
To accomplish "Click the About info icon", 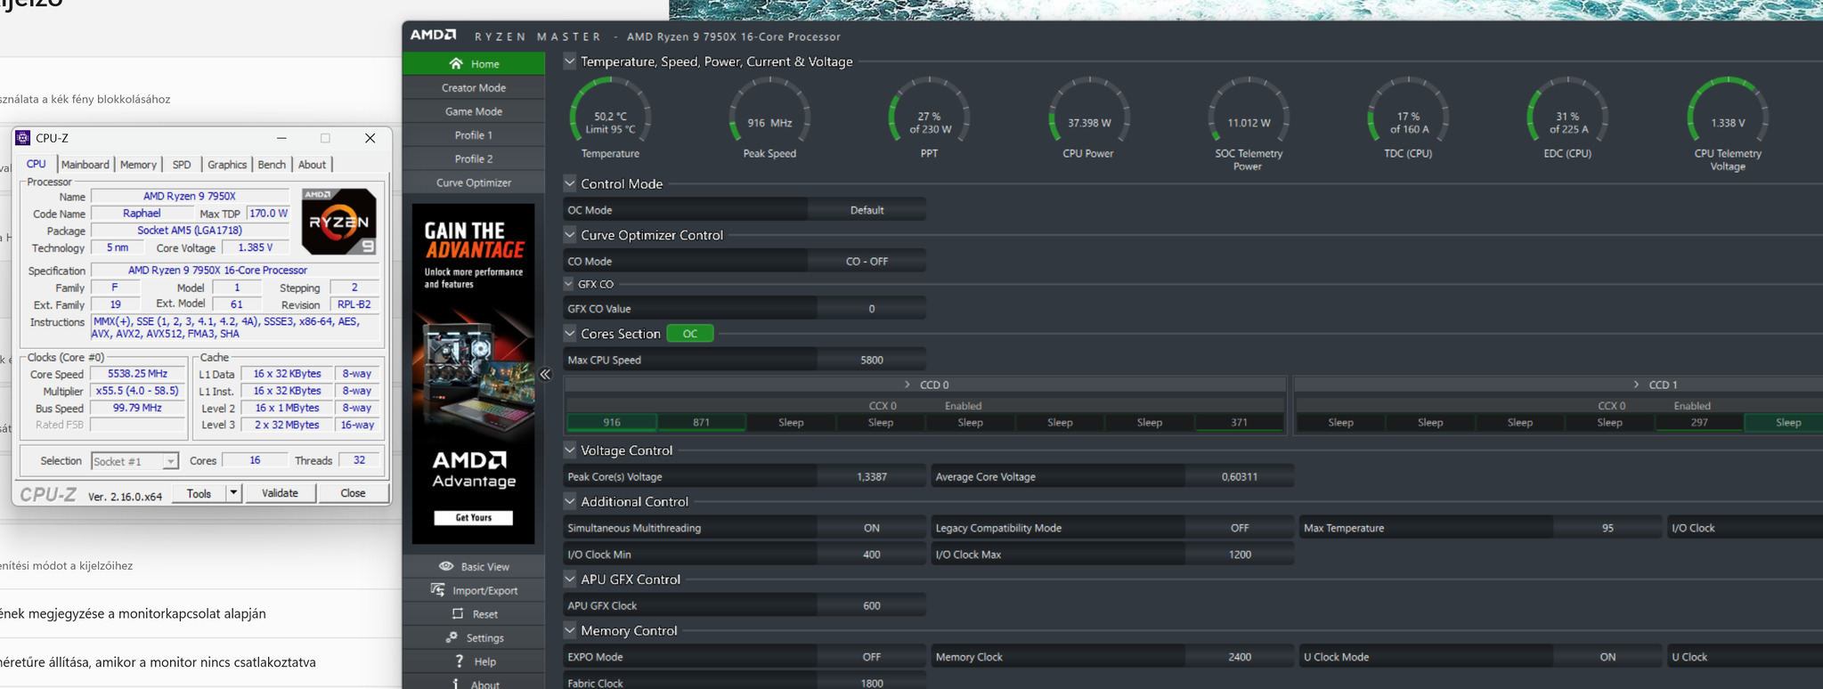I will tap(456, 684).
